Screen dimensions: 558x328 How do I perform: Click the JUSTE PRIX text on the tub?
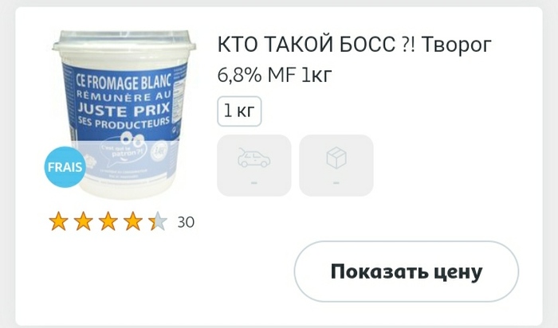124,109
